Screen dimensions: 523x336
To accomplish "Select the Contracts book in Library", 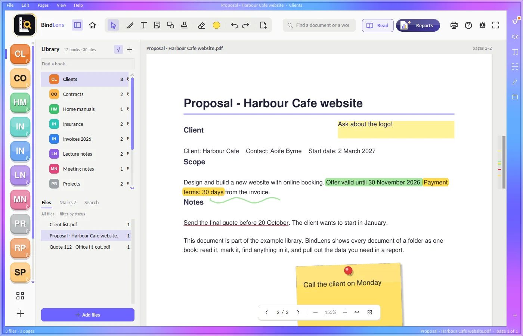I will [x=85, y=94].
